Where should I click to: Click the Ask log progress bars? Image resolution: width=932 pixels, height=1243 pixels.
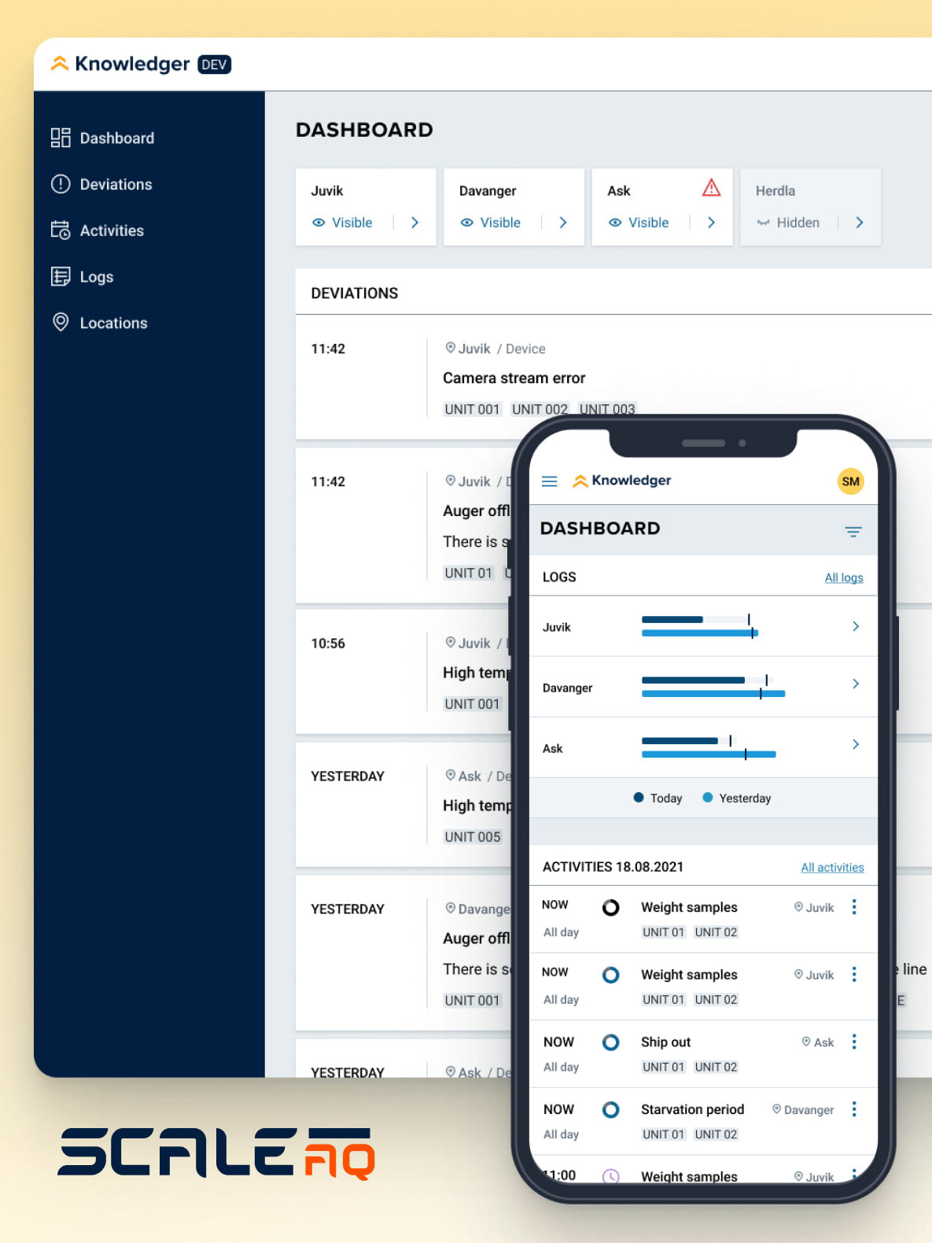point(709,747)
